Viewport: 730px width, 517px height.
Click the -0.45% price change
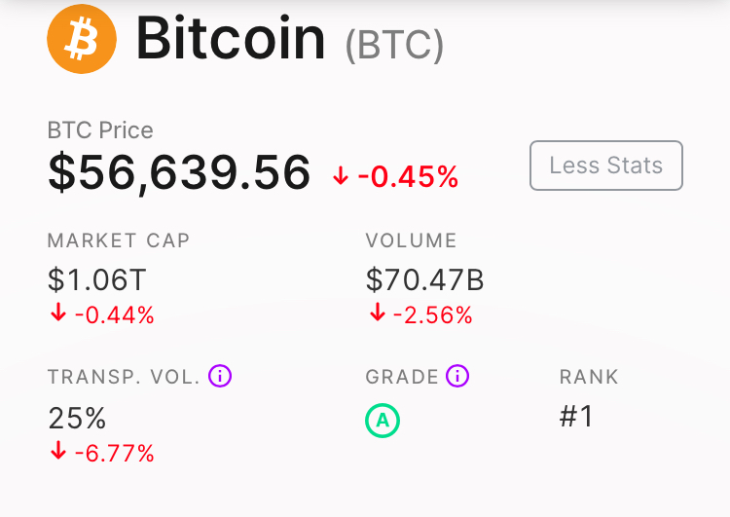point(408,176)
